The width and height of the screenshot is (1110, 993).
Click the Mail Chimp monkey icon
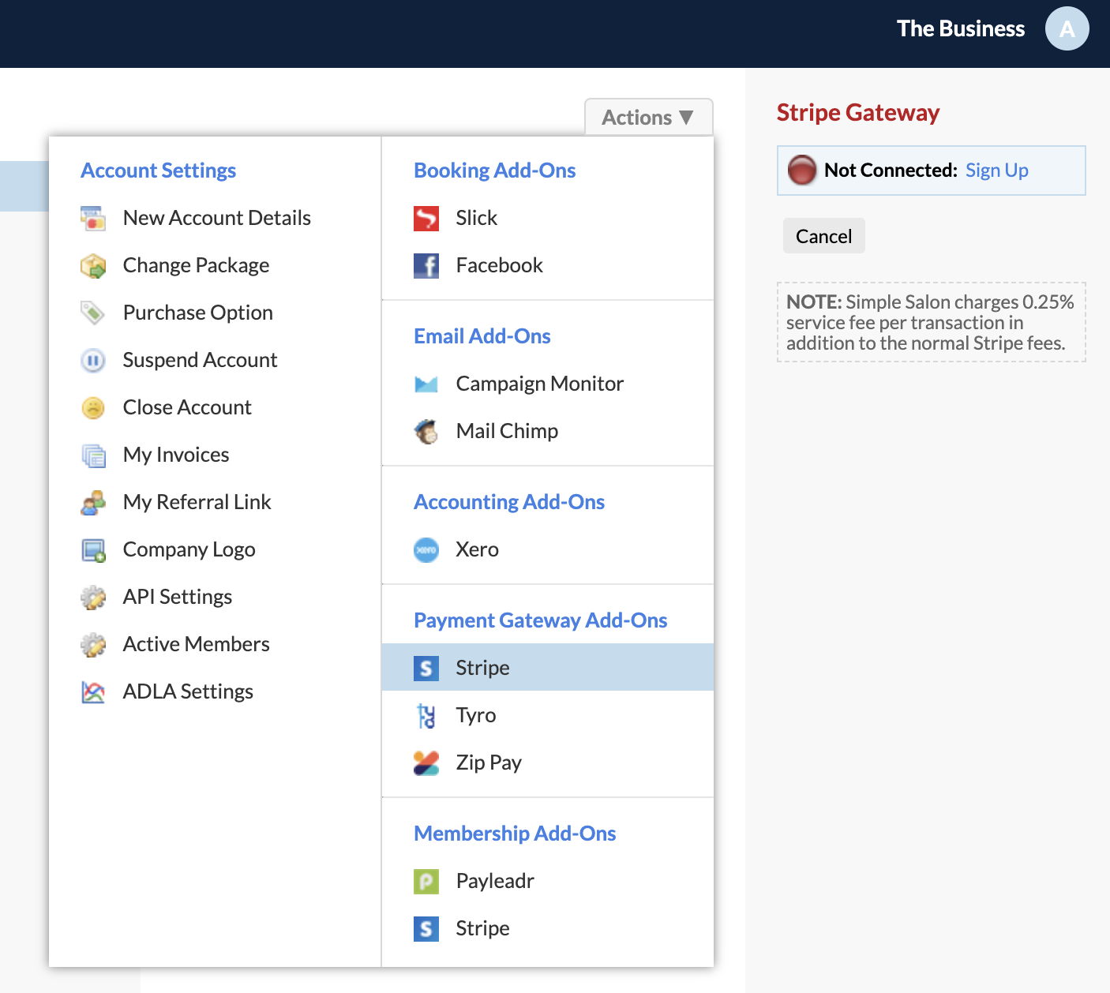point(426,431)
